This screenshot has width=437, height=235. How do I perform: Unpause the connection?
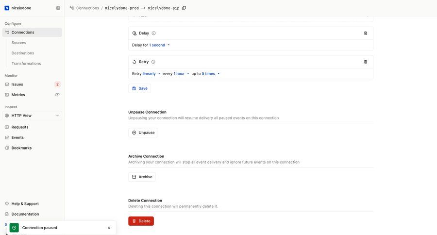click(x=143, y=133)
